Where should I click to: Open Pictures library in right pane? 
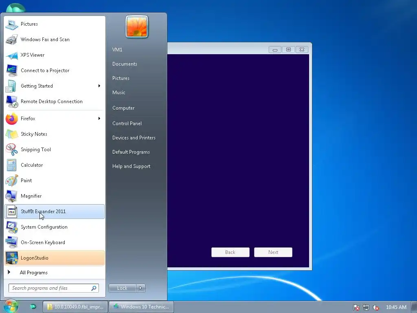tap(121, 78)
